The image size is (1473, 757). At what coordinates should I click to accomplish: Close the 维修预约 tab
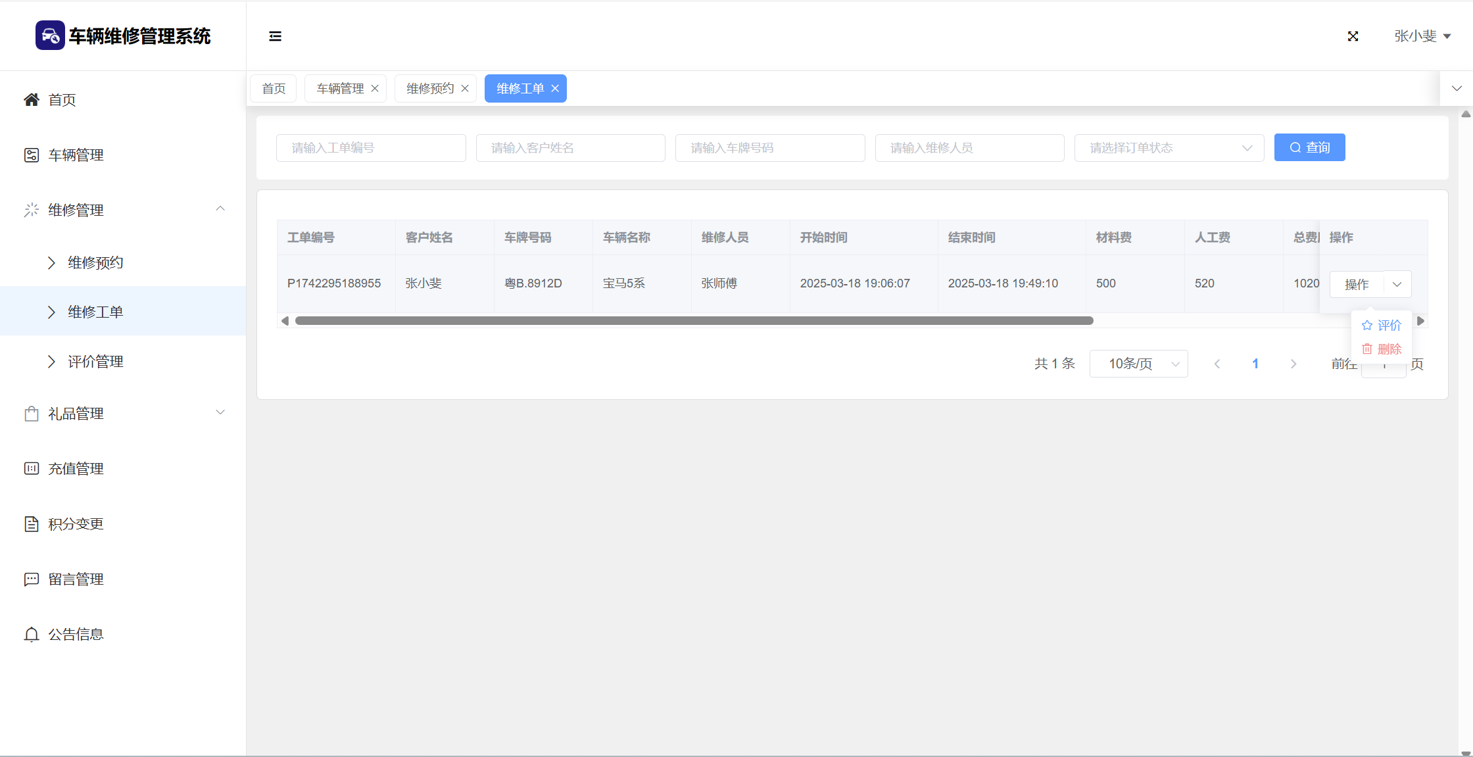point(465,88)
